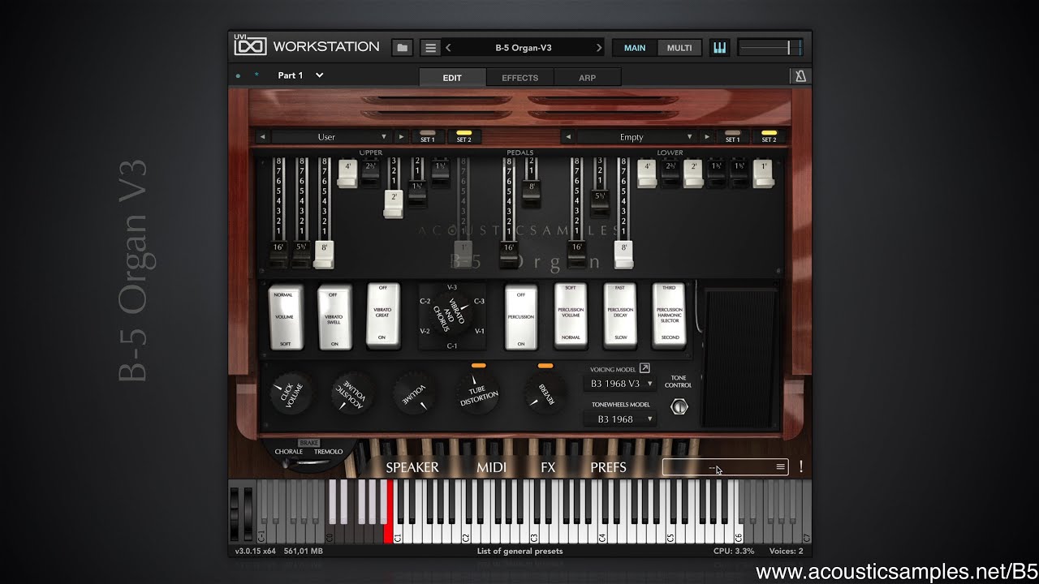Open the metronome tempo icon
The height and width of the screenshot is (584, 1039).
800,76
